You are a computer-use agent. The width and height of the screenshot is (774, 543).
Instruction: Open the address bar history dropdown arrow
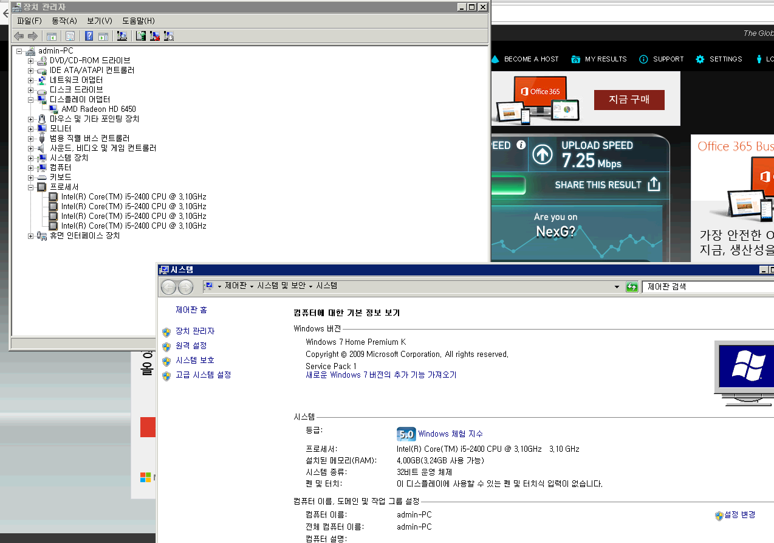pyautogui.click(x=617, y=287)
